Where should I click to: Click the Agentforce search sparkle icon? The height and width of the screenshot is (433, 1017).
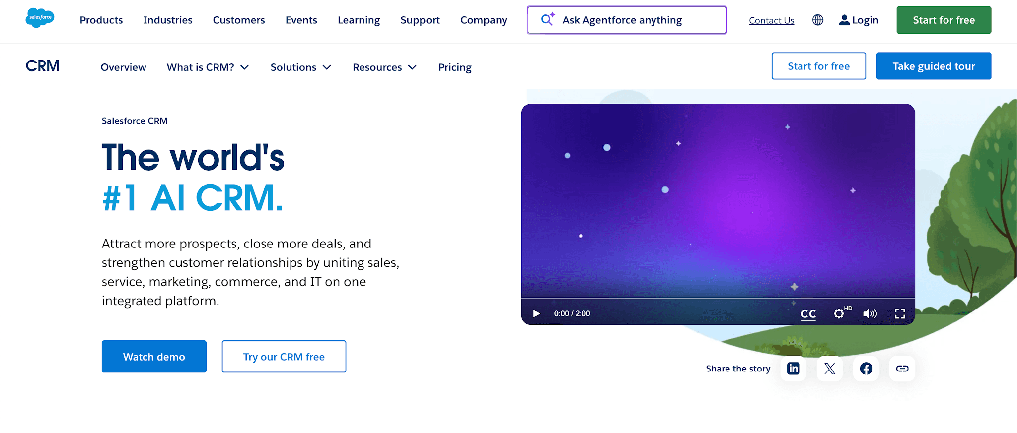click(x=548, y=19)
